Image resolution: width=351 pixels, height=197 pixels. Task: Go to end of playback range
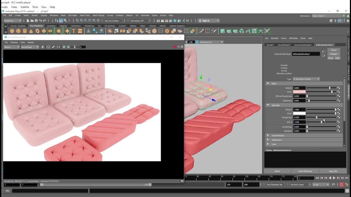click(347, 178)
